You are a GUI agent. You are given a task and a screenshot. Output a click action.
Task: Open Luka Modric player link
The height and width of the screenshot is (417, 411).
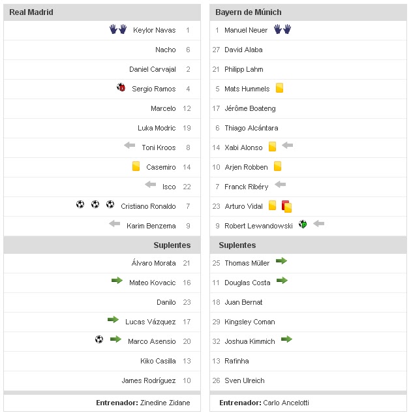click(157, 128)
